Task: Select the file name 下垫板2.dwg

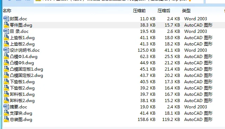Action: tap(22, 88)
